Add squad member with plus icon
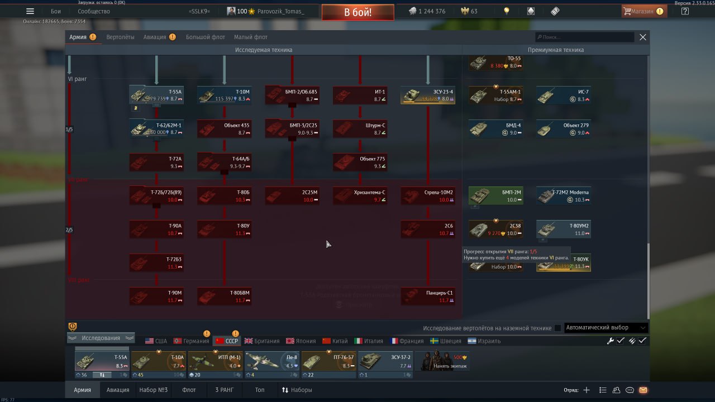715x402 pixels. point(587,390)
